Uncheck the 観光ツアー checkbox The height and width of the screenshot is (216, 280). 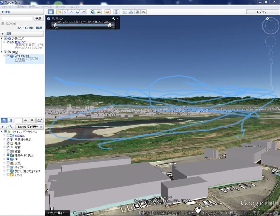click(x=8, y=42)
